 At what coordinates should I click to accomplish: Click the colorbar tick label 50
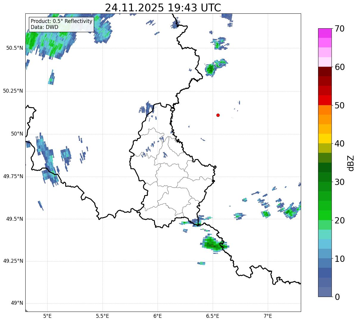tap(340, 105)
